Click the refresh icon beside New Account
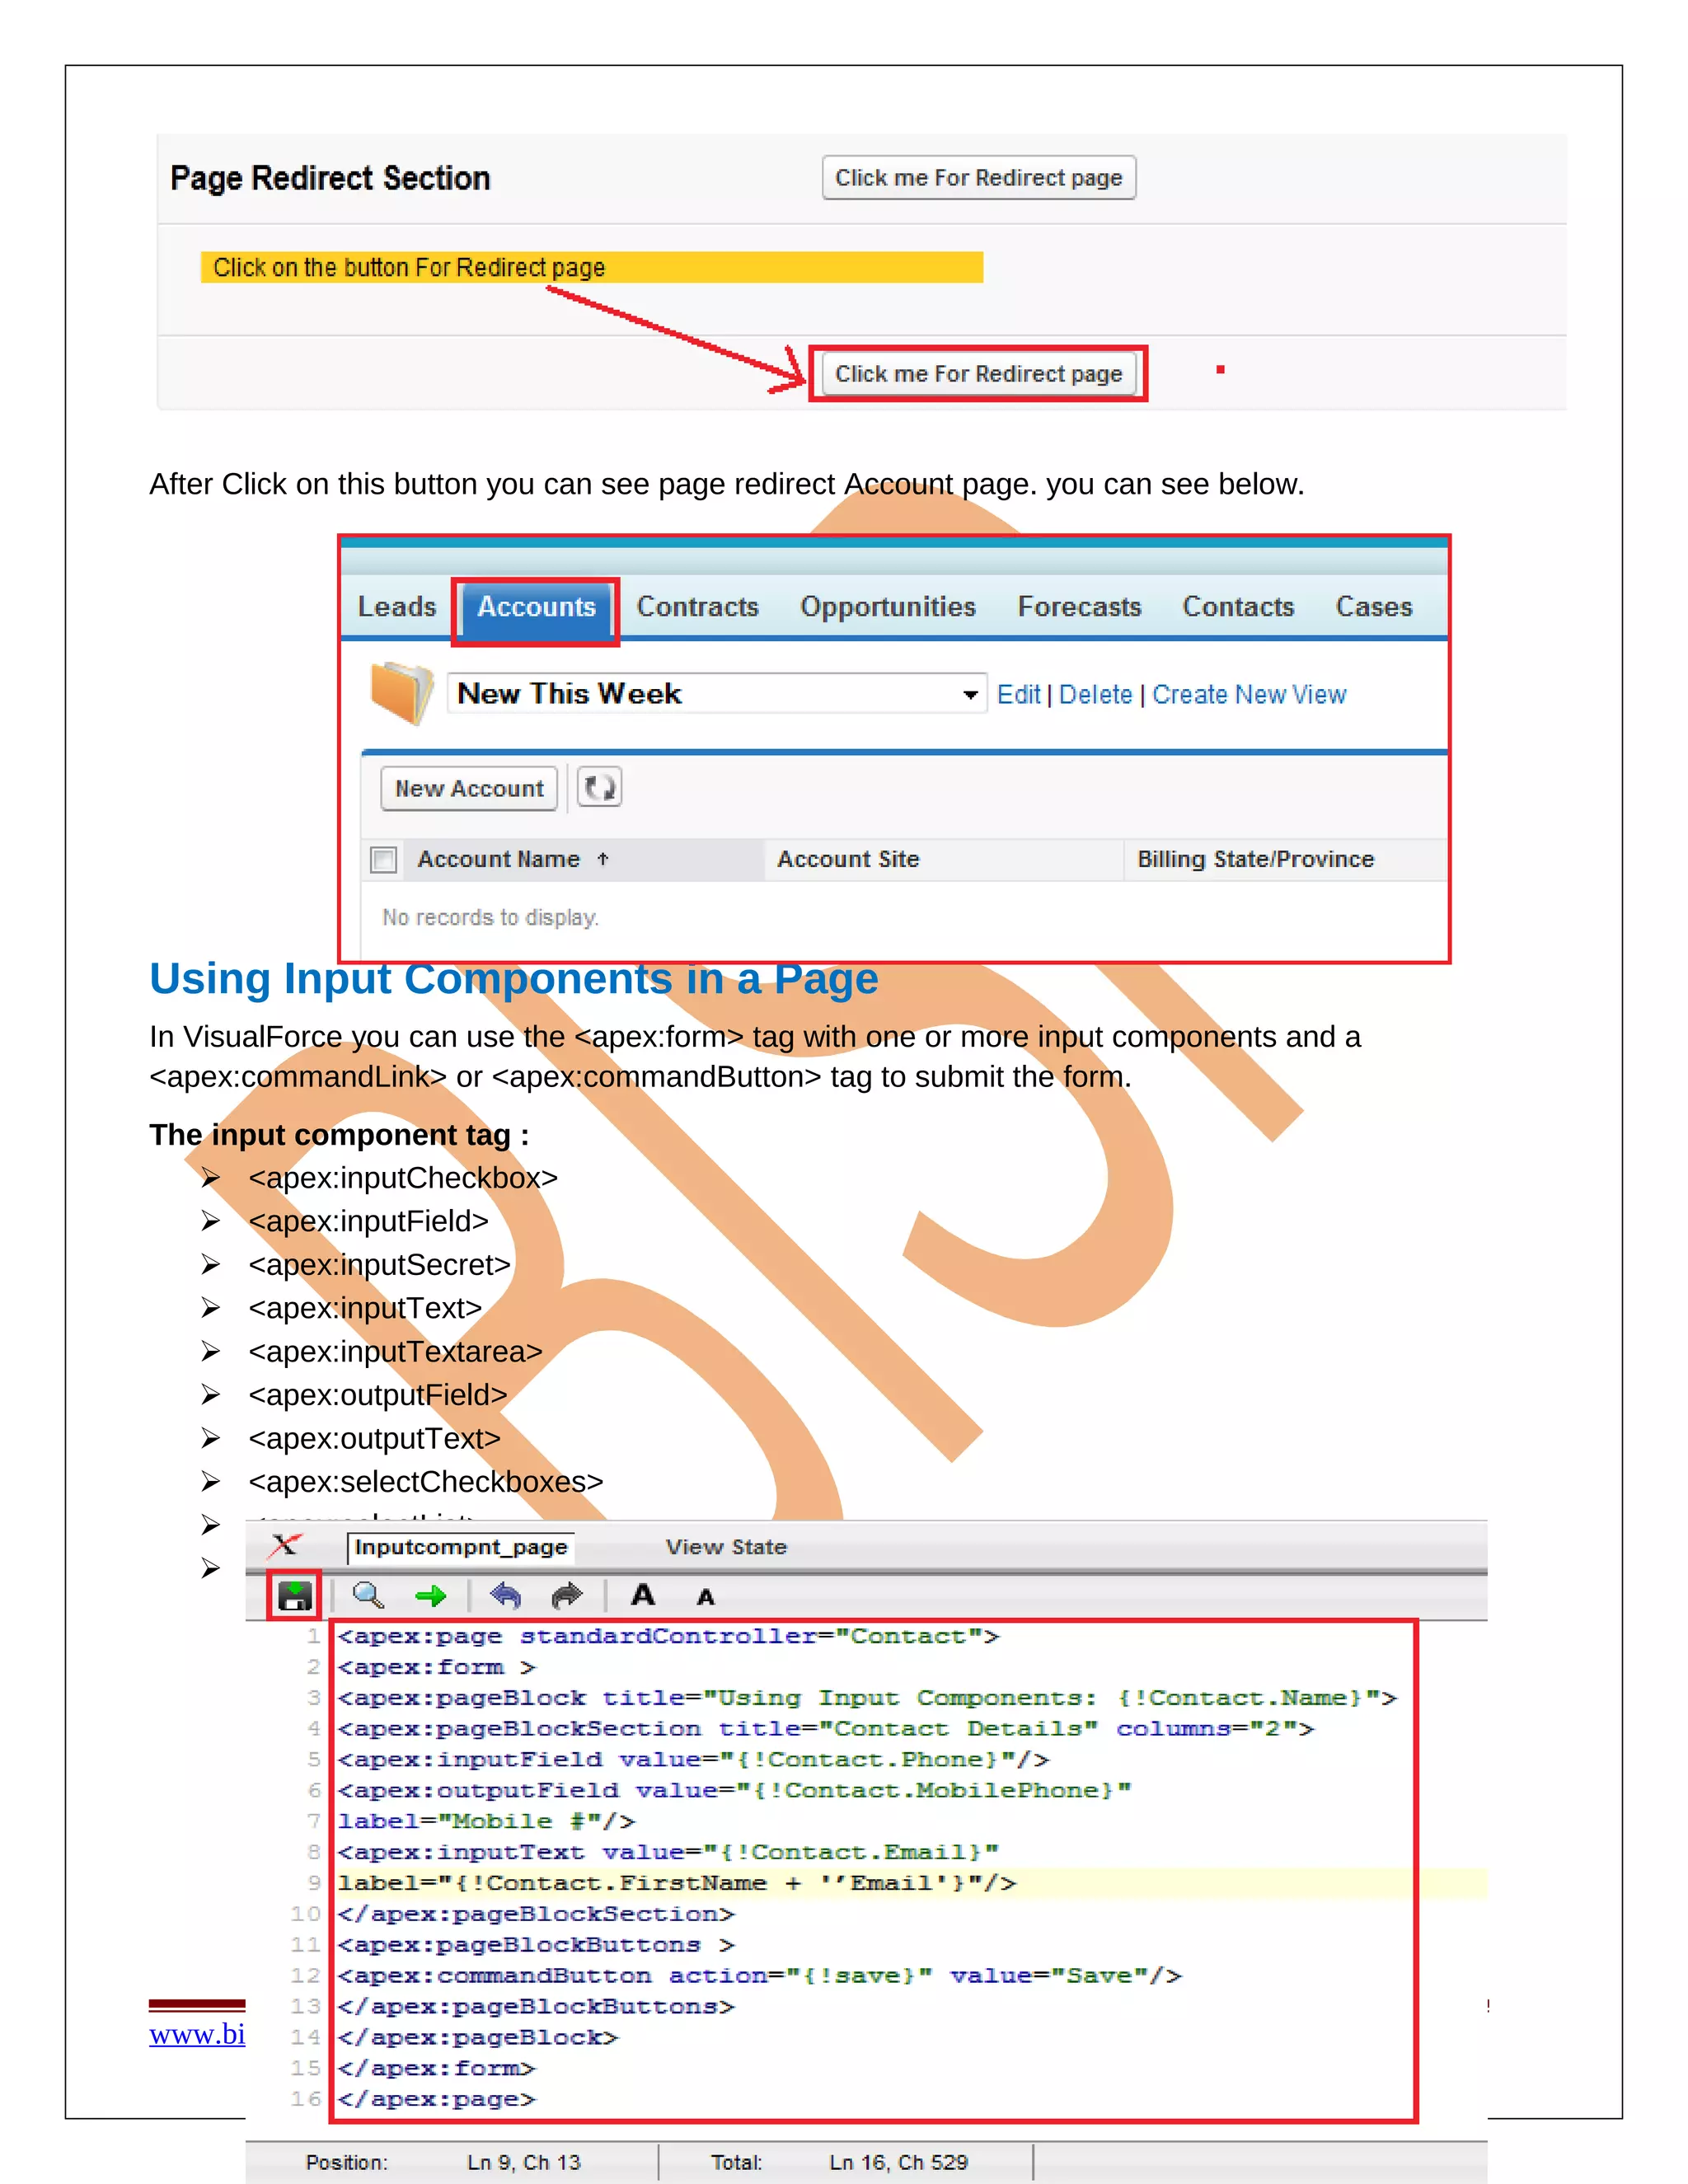This screenshot has height=2184, width=1688. [600, 788]
